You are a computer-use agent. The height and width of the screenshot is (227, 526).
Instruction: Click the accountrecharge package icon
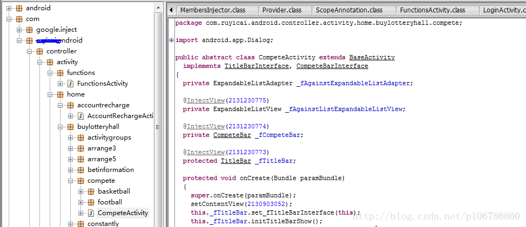pos(70,105)
